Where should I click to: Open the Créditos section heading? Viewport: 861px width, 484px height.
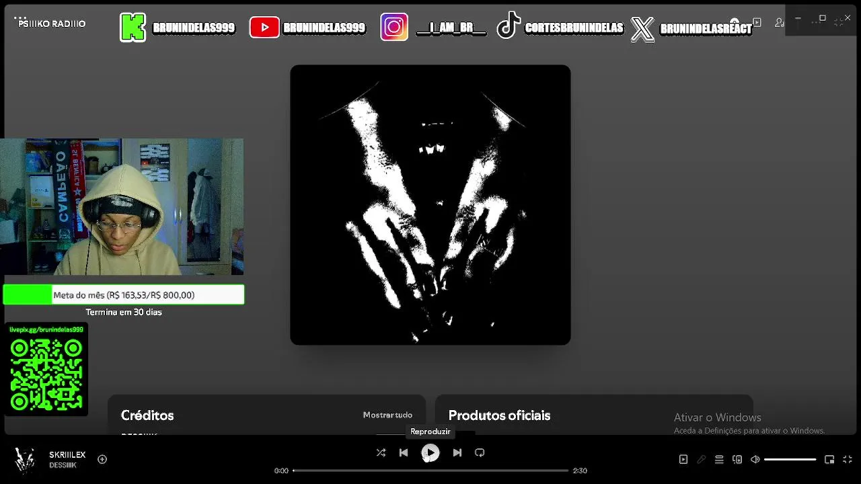[147, 415]
